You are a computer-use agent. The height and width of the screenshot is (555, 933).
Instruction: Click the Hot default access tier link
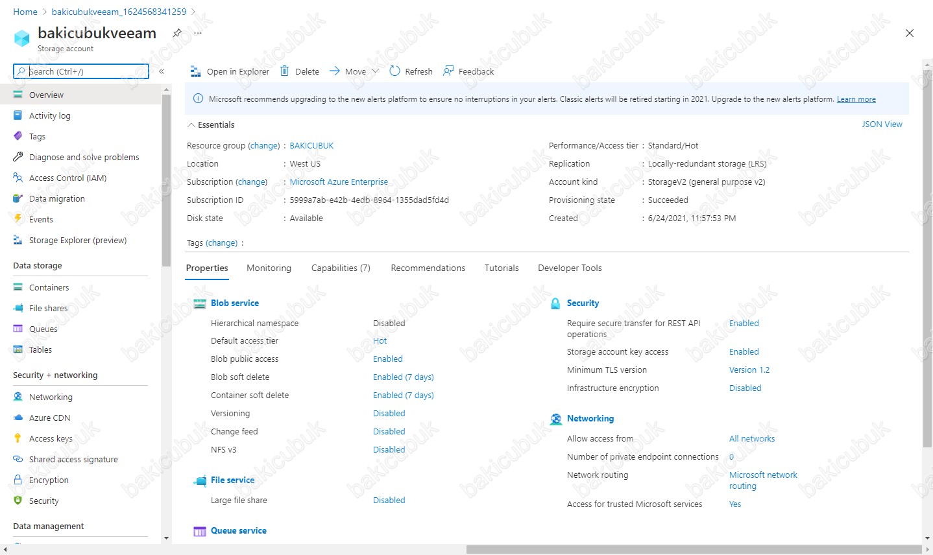(380, 340)
